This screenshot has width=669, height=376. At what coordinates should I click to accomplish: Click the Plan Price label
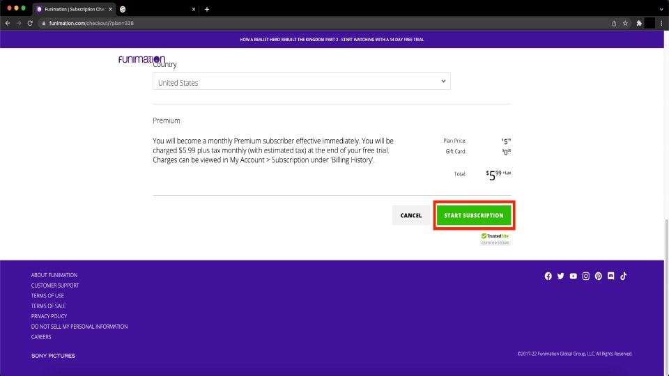pos(455,141)
